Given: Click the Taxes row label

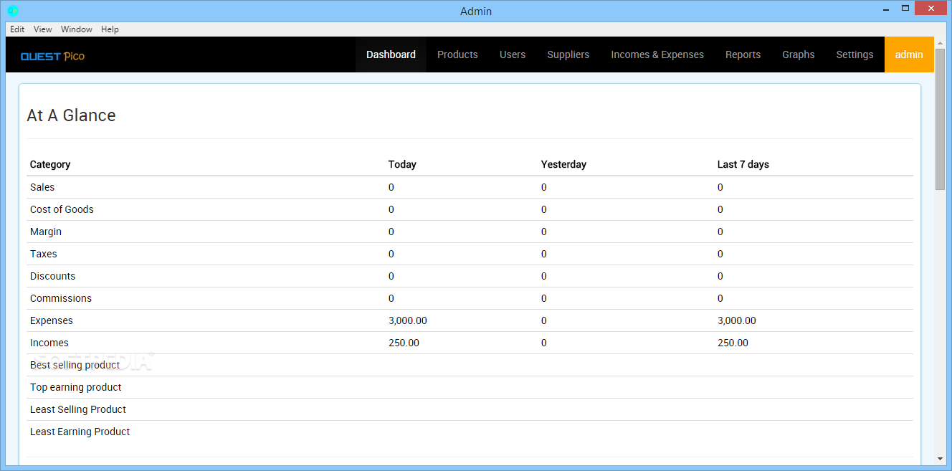Looking at the screenshot, I should pyautogui.click(x=44, y=254).
